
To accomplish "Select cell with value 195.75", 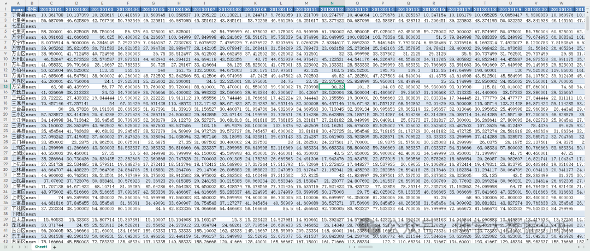I will tap(382, 69).
